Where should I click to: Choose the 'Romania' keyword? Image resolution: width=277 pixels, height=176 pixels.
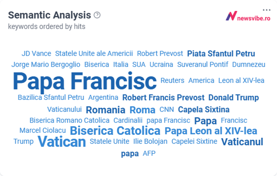click(x=105, y=110)
